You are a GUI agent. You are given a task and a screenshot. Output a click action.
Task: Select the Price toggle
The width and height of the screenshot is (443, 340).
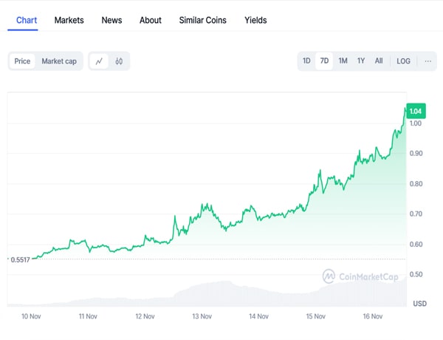(22, 61)
